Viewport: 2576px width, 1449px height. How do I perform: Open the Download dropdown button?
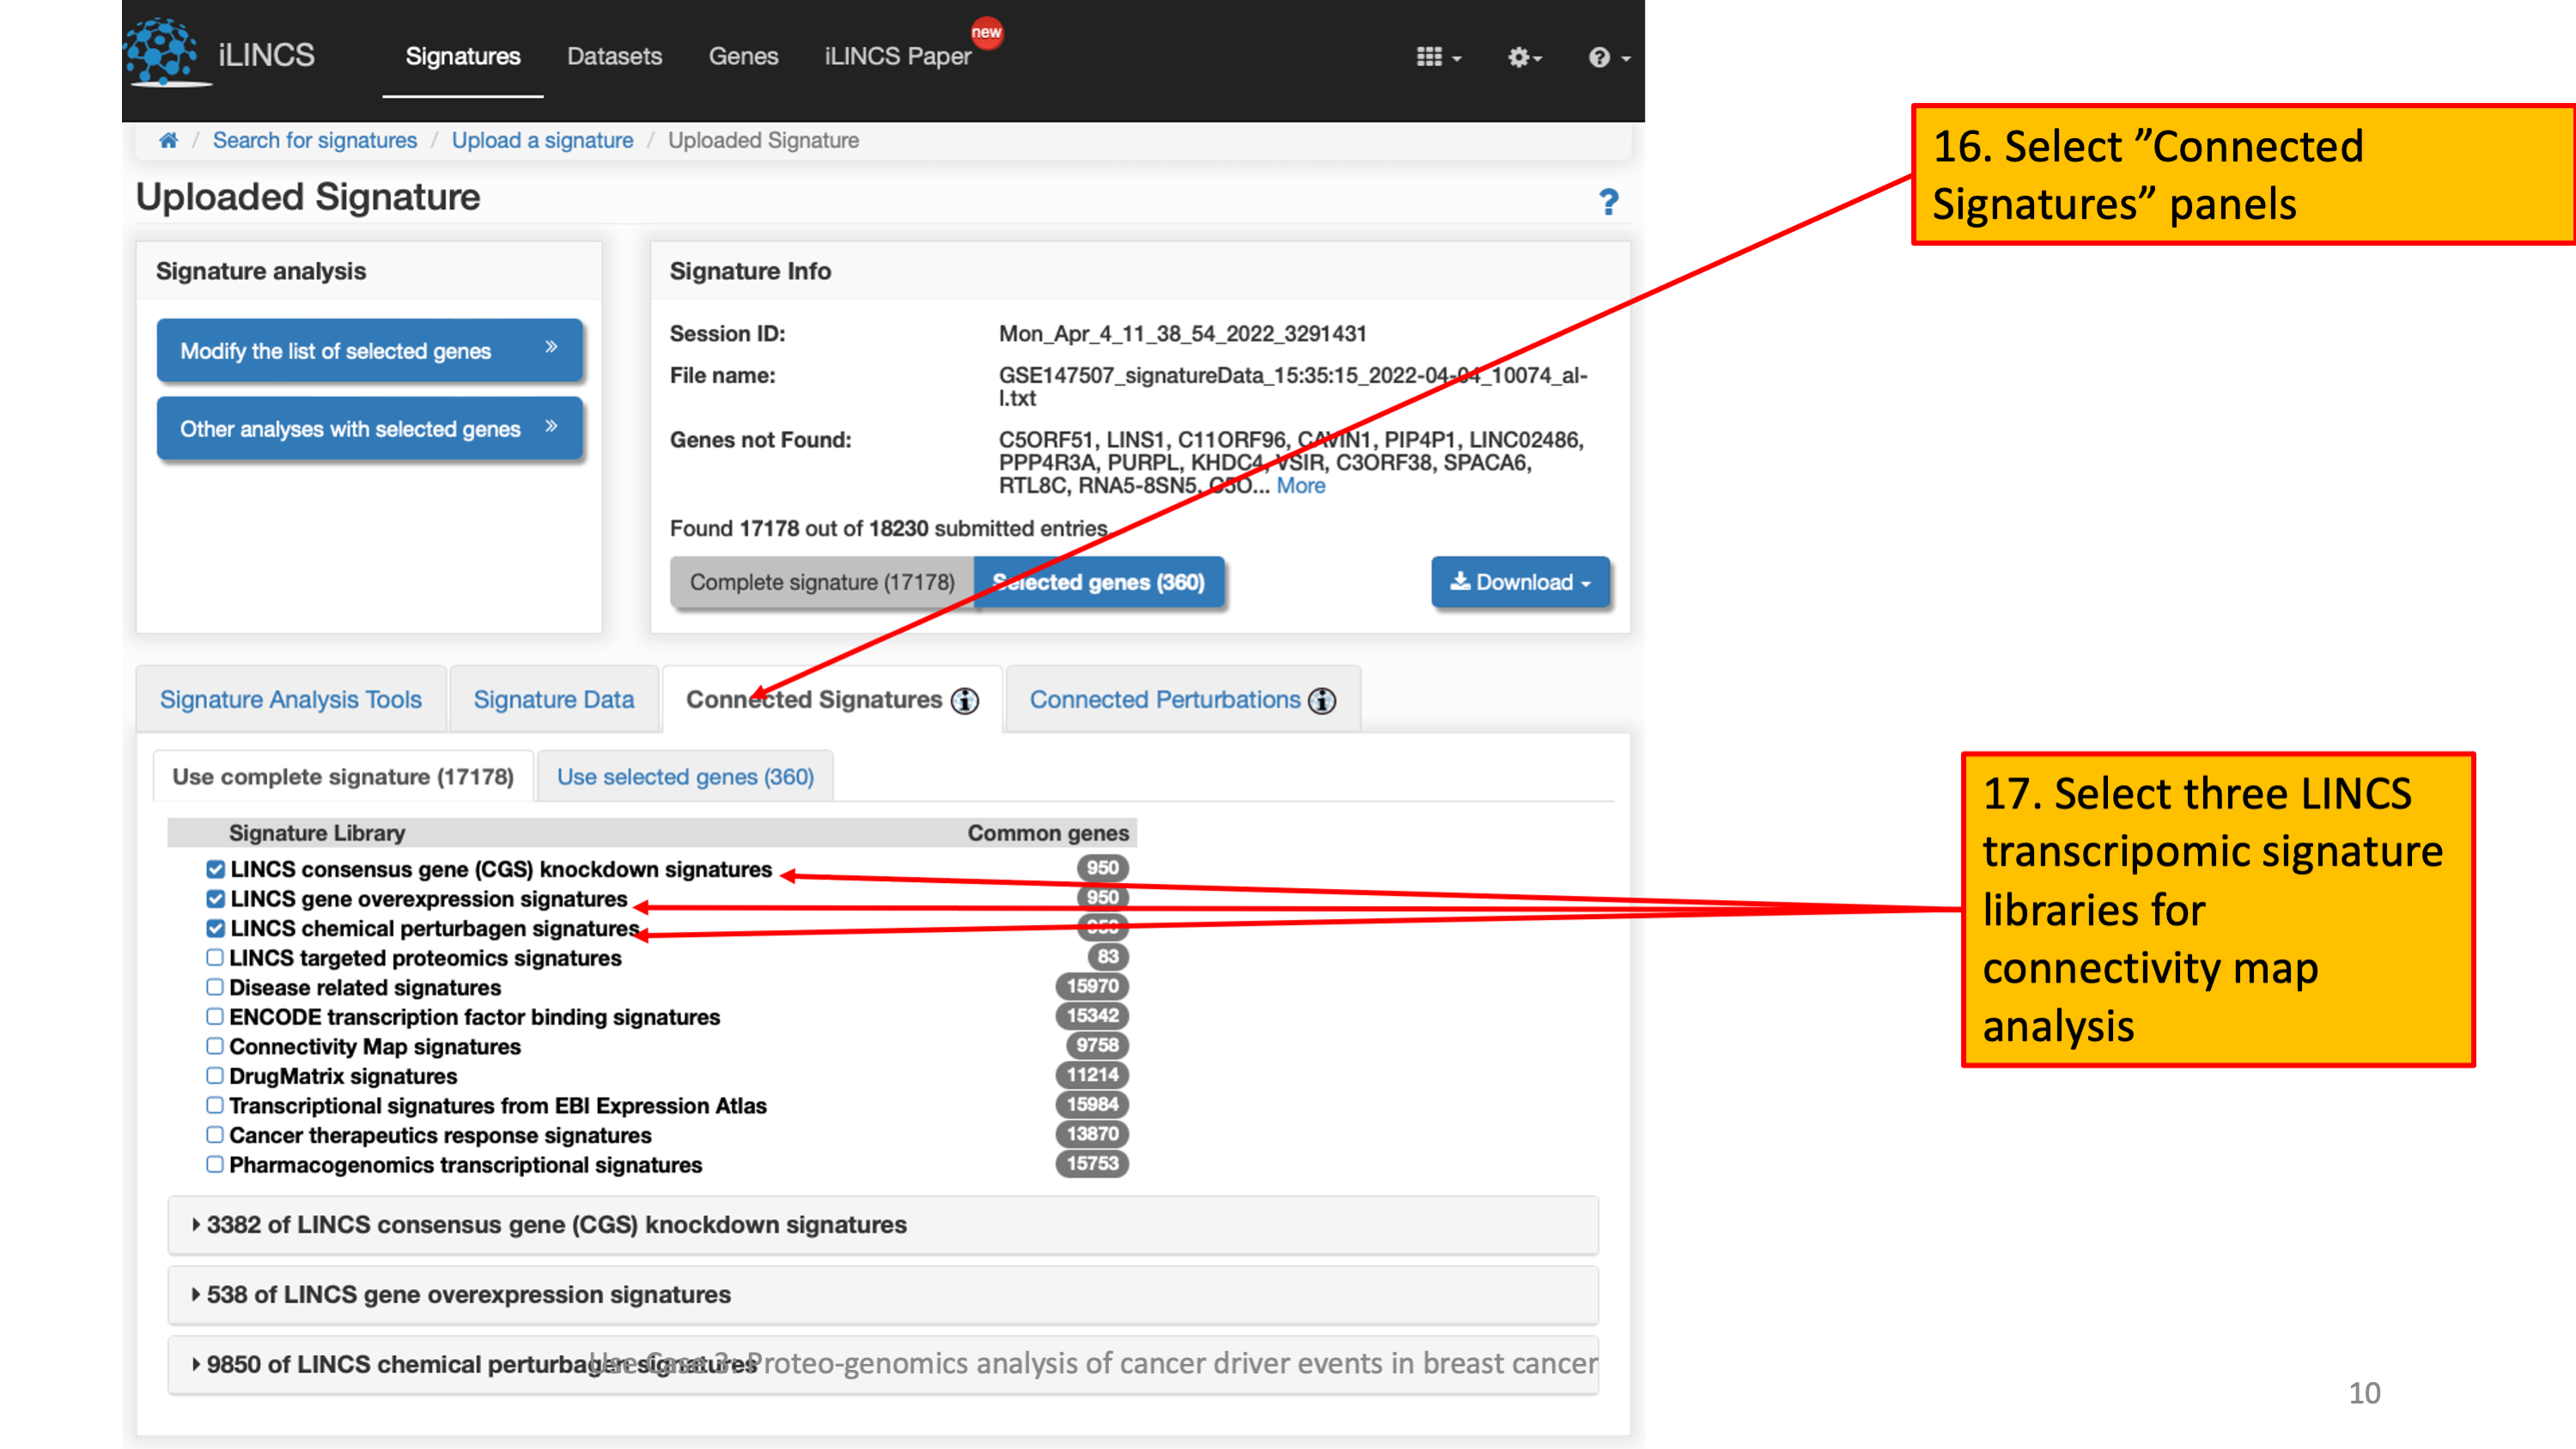click(1519, 582)
